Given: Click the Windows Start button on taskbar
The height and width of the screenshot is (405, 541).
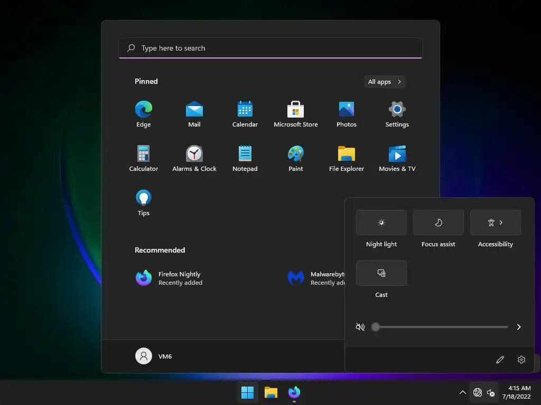Looking at the screenshot, I should click(x=247, y=392).
